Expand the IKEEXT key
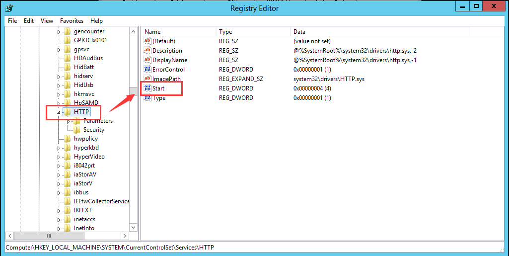This screenshot has width=509, height=256. point(59,211)
